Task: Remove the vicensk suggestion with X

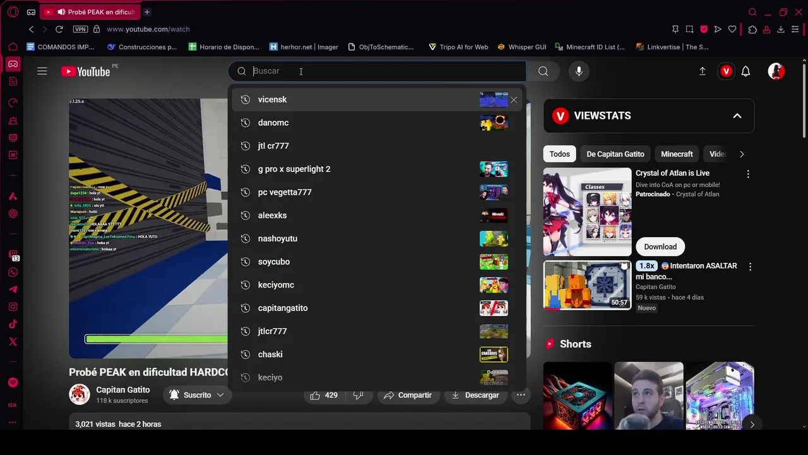Action: click(x=514, y=100)
